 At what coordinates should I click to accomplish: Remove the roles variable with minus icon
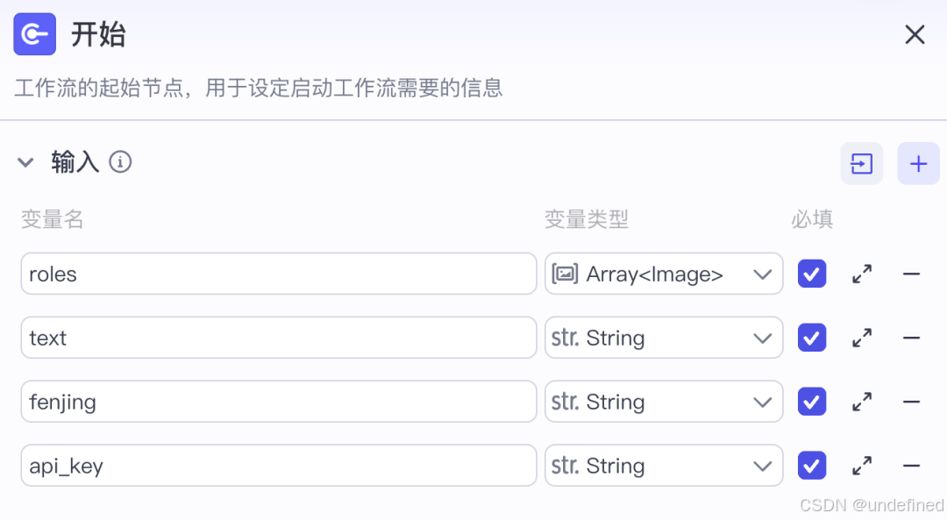(911, 274)
